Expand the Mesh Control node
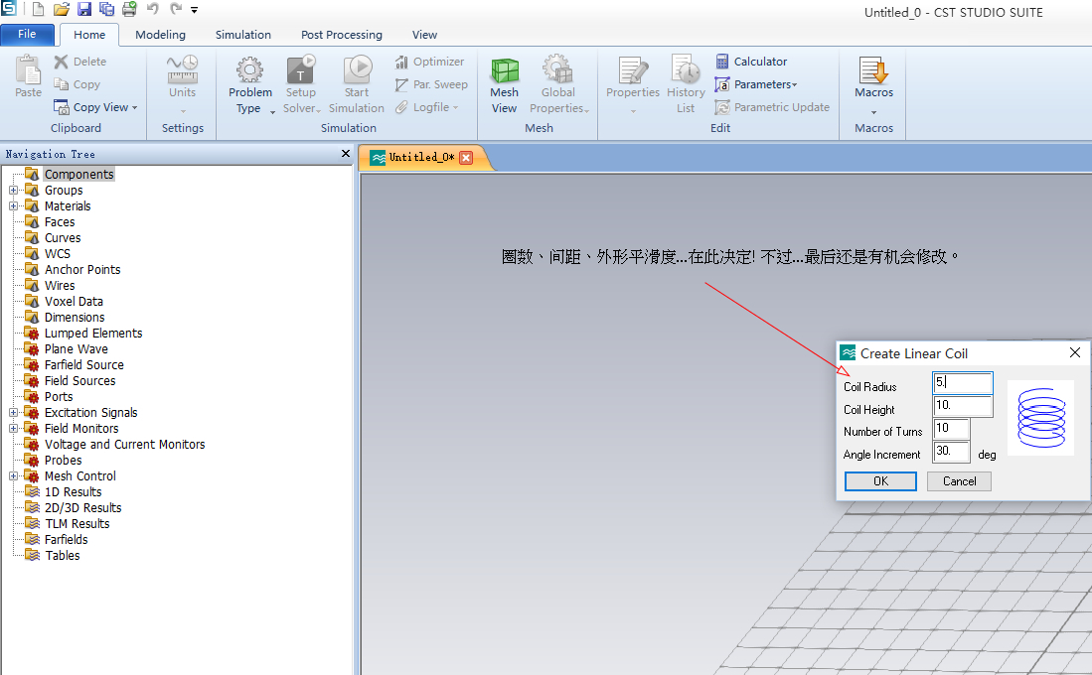The image size is (1092, 675). click(13, 476)
